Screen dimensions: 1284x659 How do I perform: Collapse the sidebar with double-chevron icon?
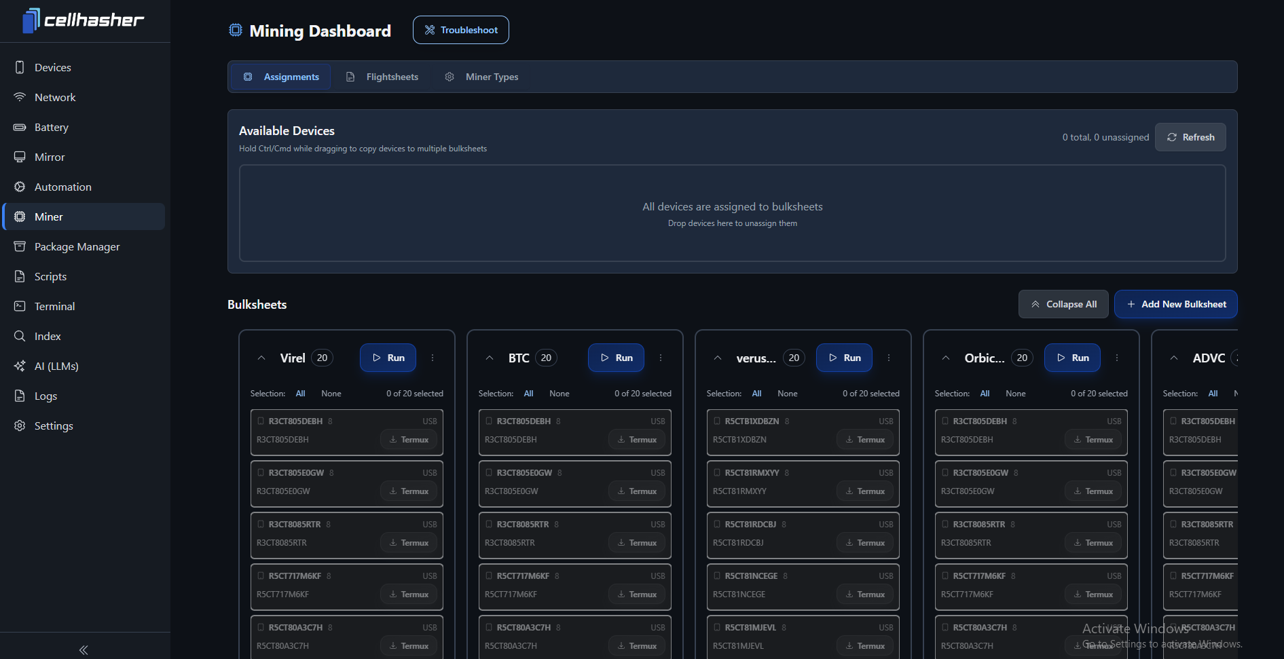(x=84, y=649)
